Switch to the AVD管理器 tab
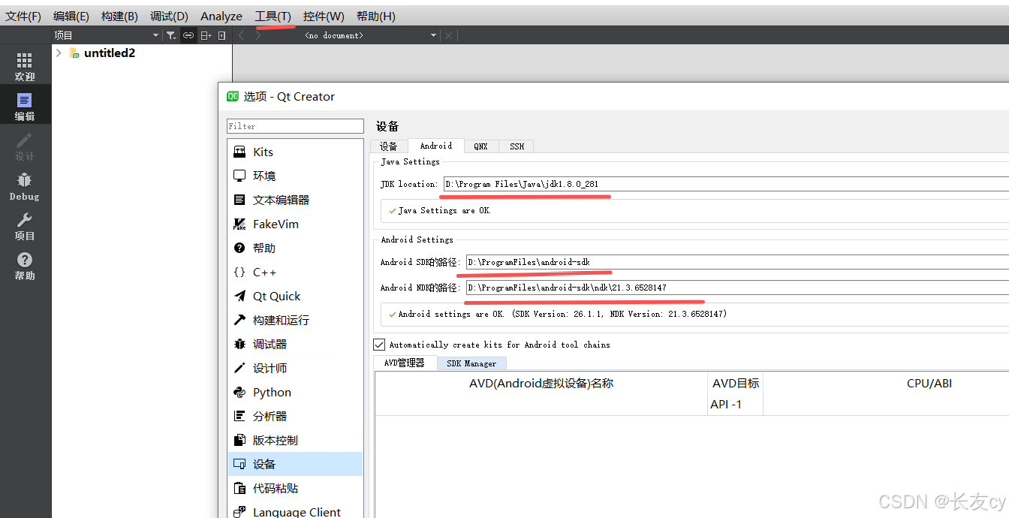 [x=405, y=363]
